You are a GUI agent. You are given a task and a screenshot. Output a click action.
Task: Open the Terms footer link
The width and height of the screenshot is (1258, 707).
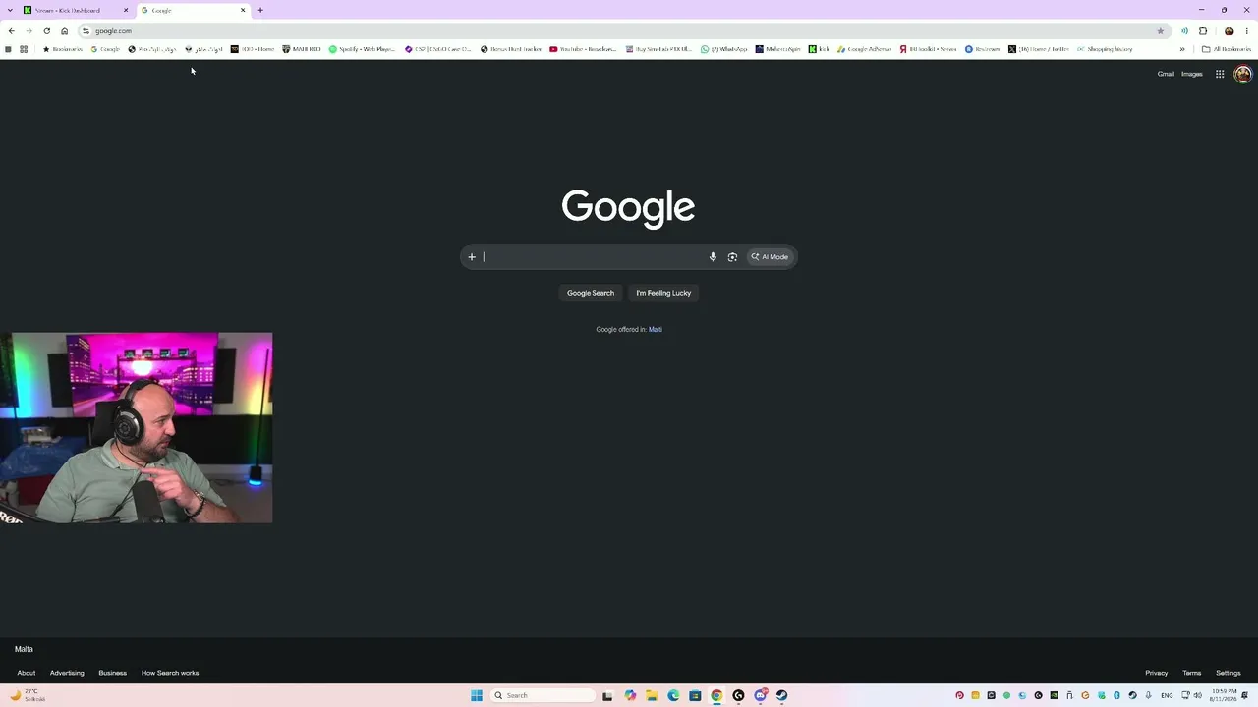click(1192, 673)
